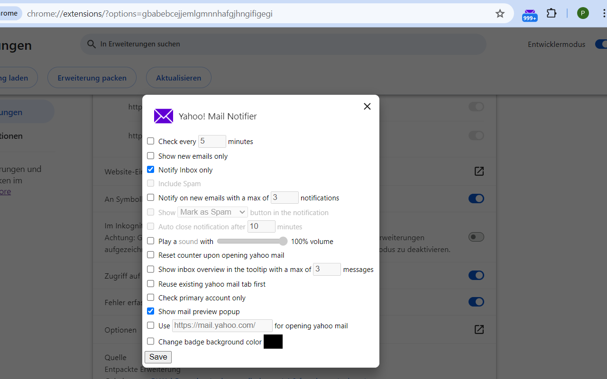This screenshot has width=607, height=379.
Task: Bookmark this page with the star icon
Action: [500, 13]
